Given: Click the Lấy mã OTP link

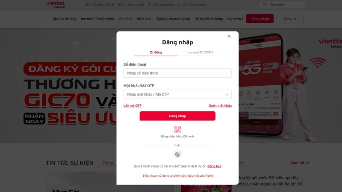Looking at the screenshot, I should (133, 105).
